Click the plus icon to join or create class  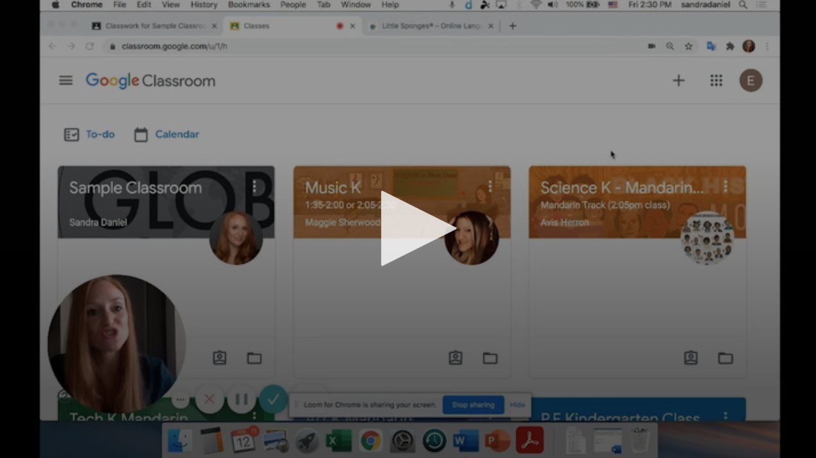click(679, 80)
